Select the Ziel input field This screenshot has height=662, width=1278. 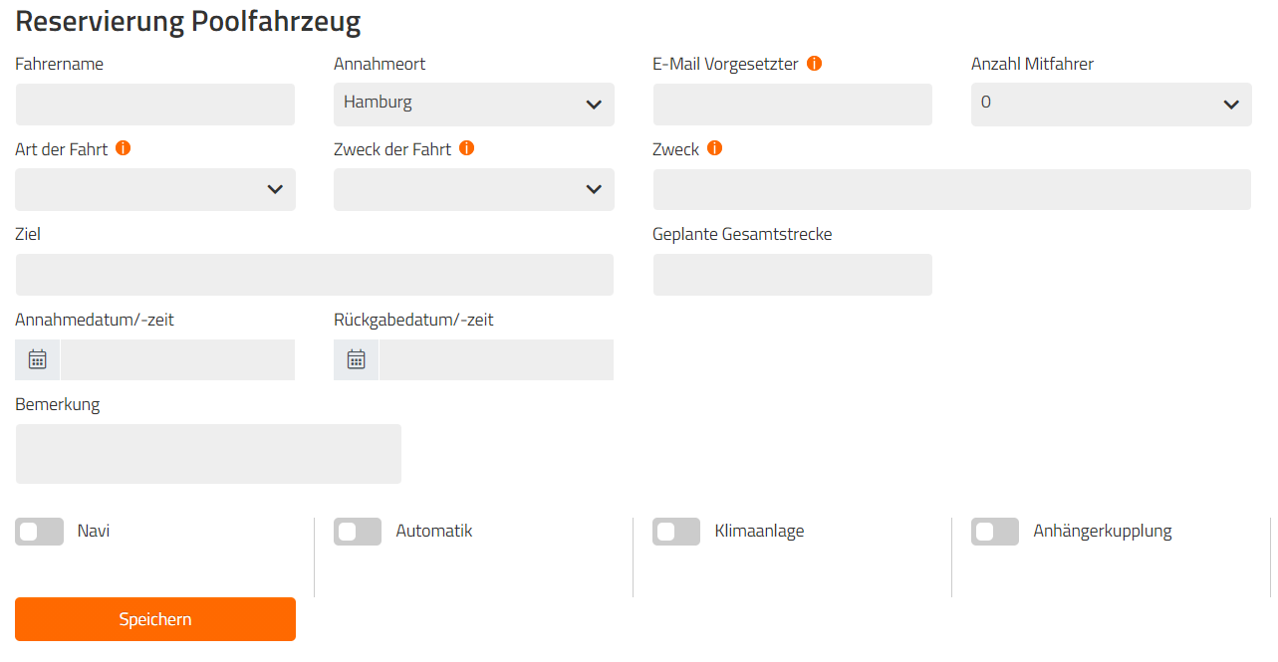coord(315,275)
